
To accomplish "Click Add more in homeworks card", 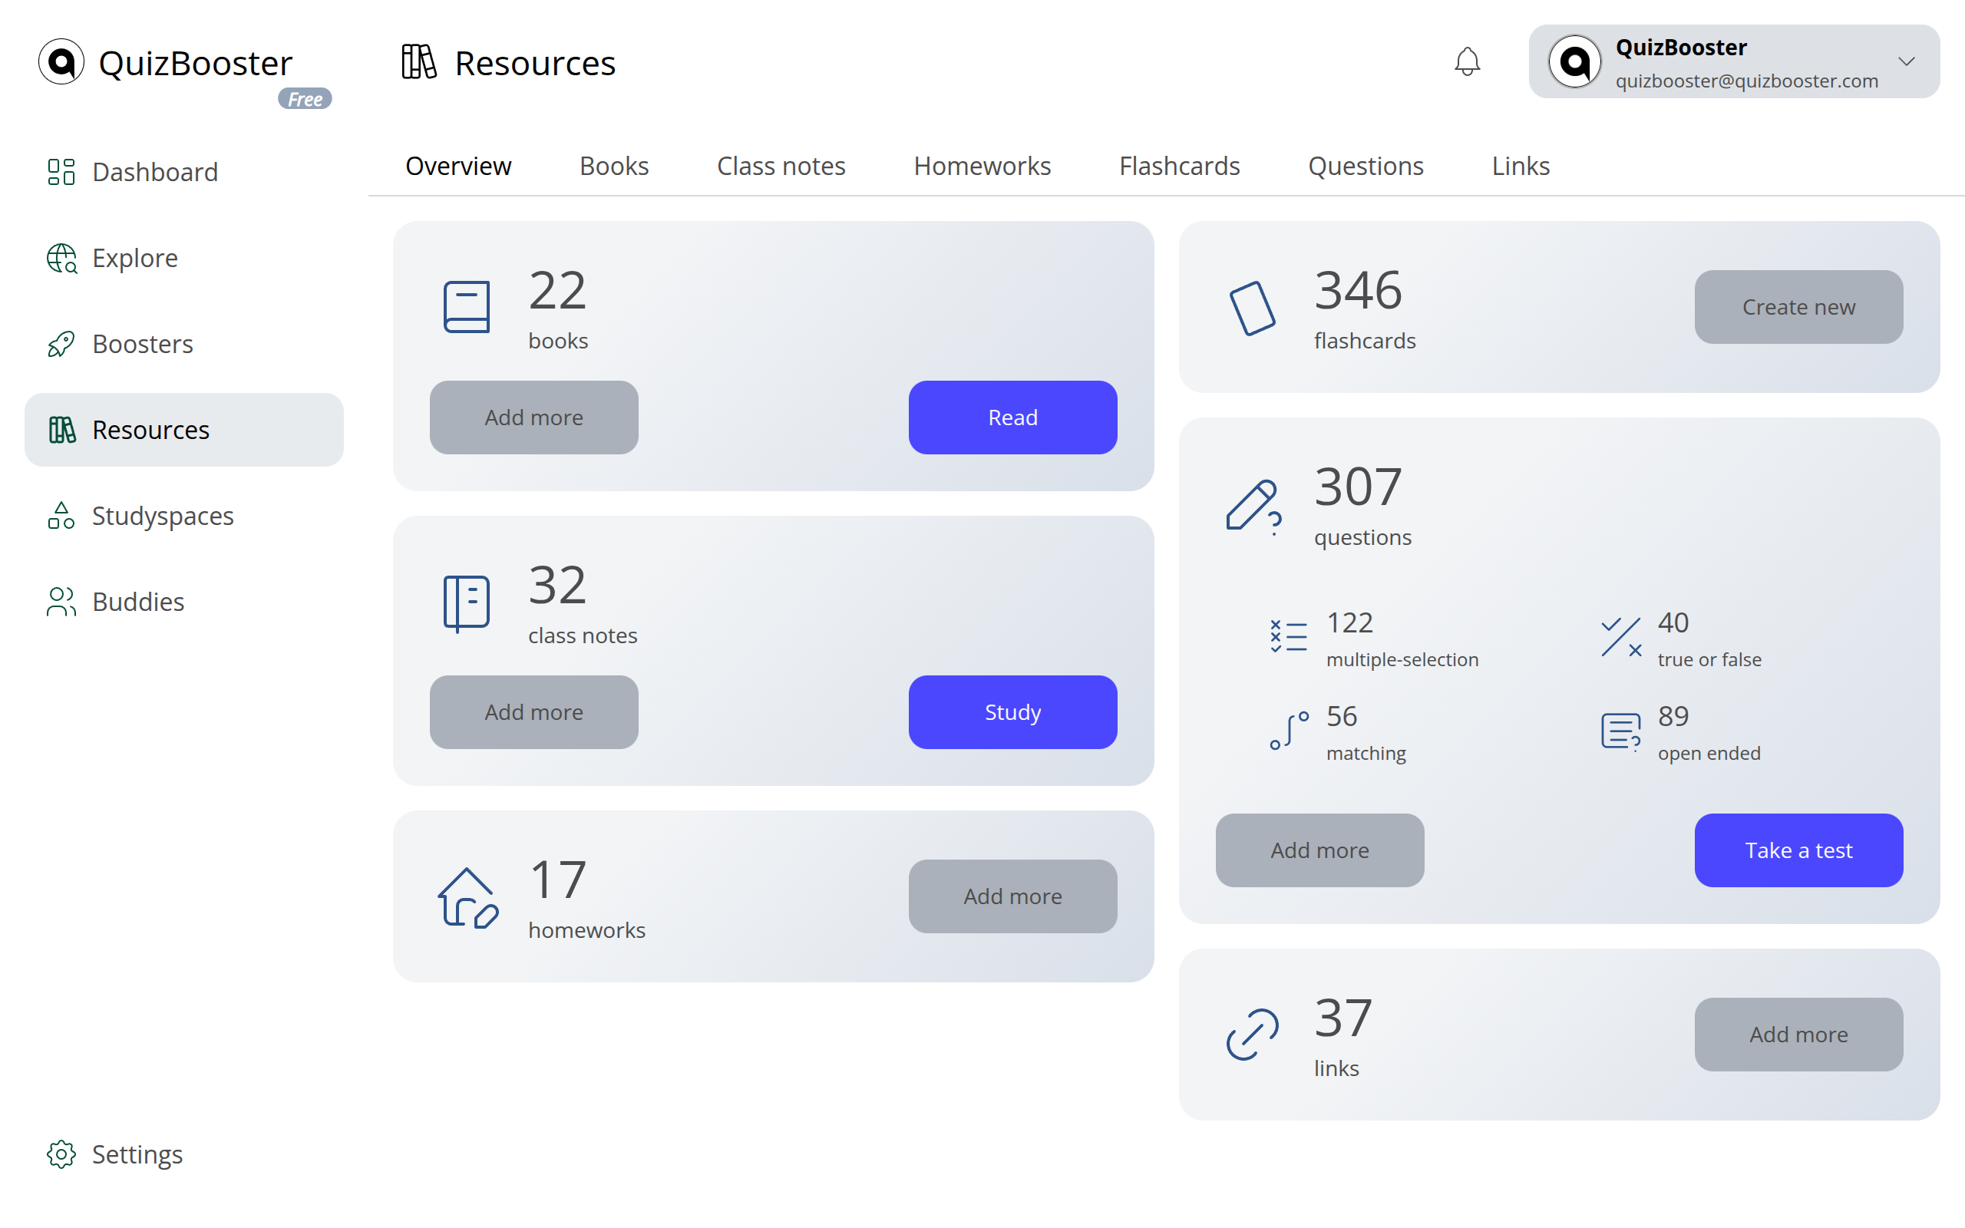I will tap(1012, 896).
